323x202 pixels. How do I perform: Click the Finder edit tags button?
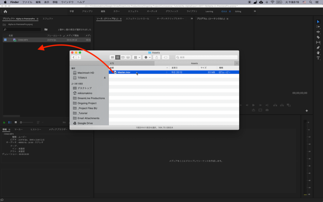coord(165,57)
